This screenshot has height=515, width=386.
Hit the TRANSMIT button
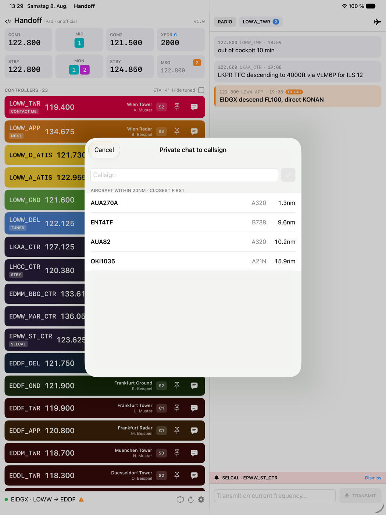pos(360,496)
